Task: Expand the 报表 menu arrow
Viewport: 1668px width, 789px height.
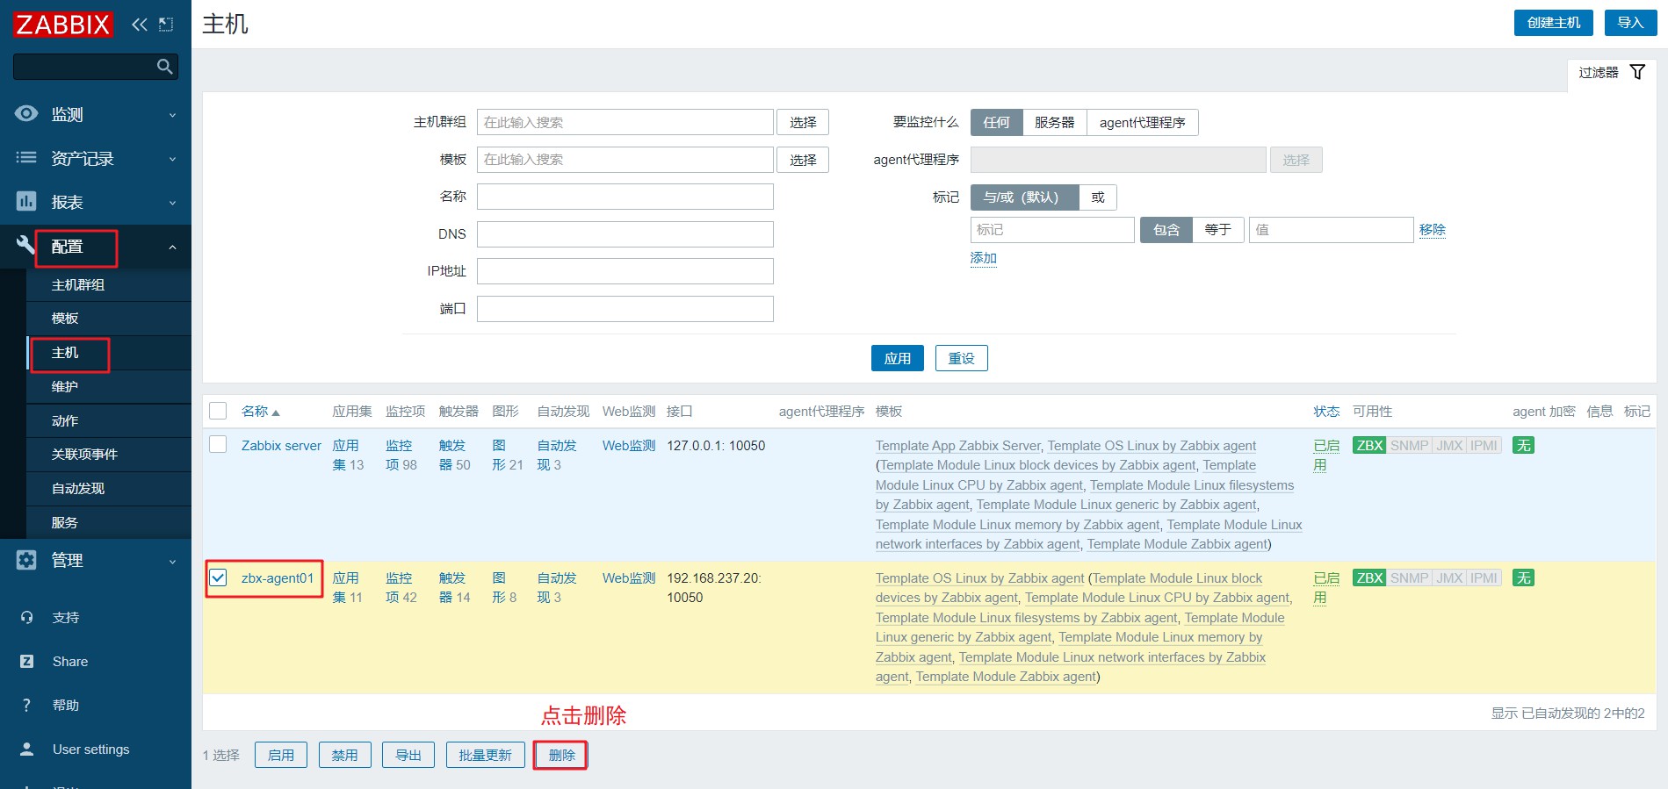Action: 172,203
